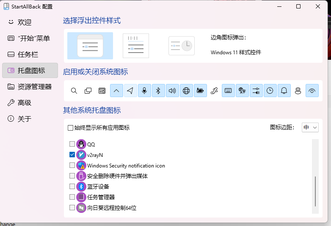
Task: Open the 关于 page
Action: (30, 119)
